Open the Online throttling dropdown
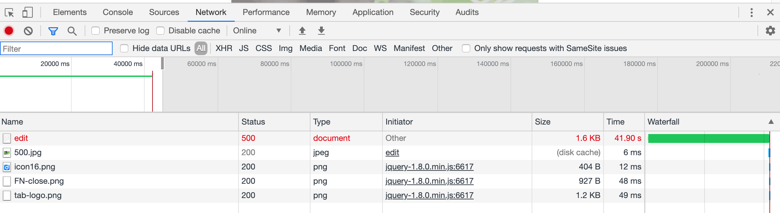Screen dimensions: 780x213 point(257,31)
